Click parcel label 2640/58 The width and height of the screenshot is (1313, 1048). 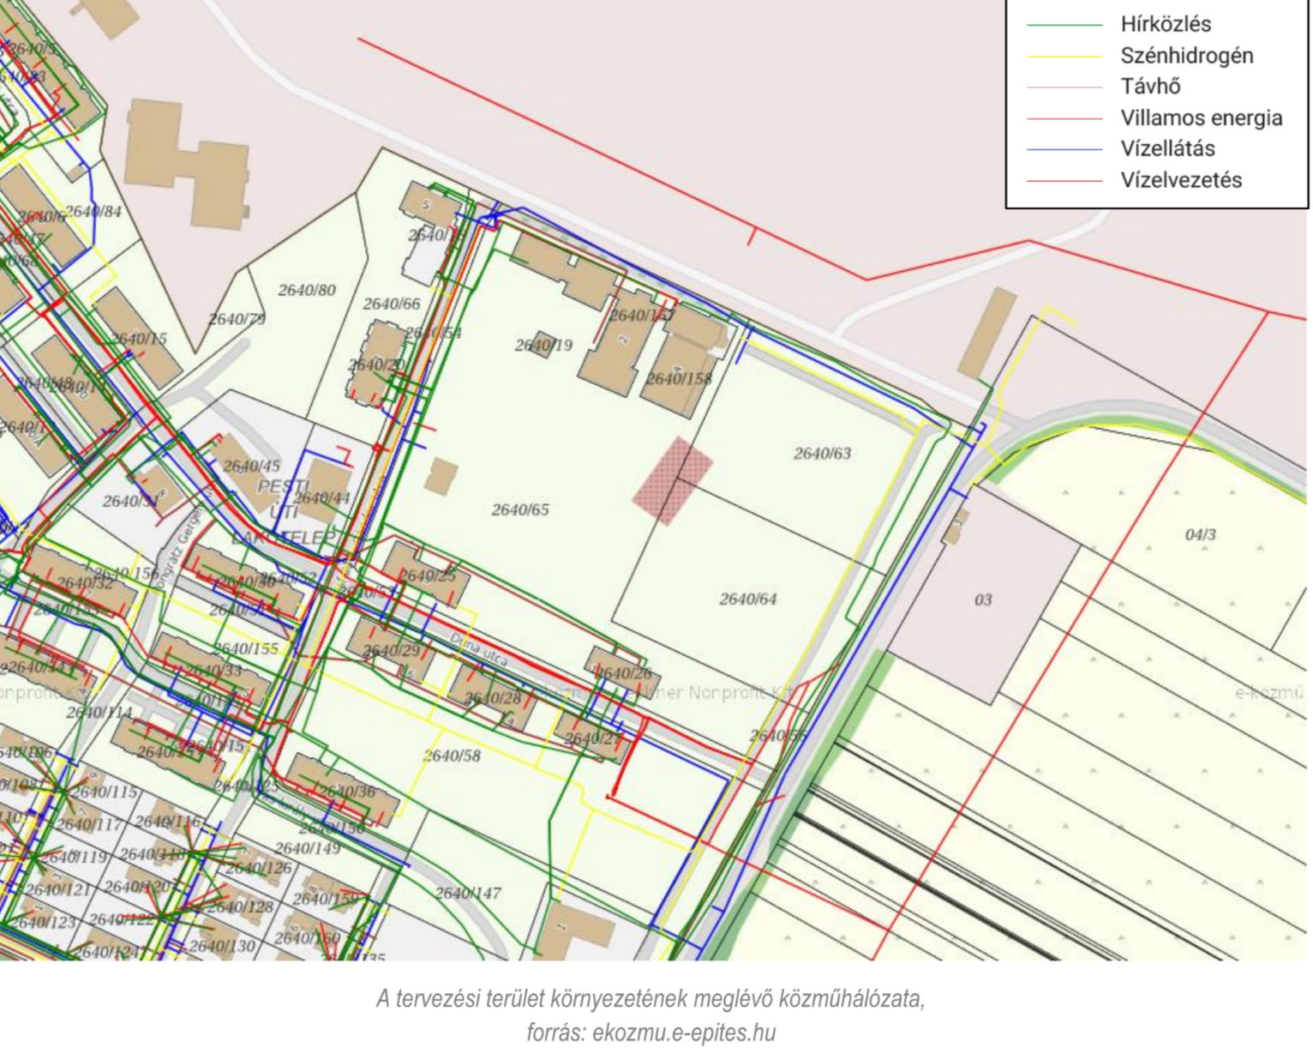tap(452, 756)
